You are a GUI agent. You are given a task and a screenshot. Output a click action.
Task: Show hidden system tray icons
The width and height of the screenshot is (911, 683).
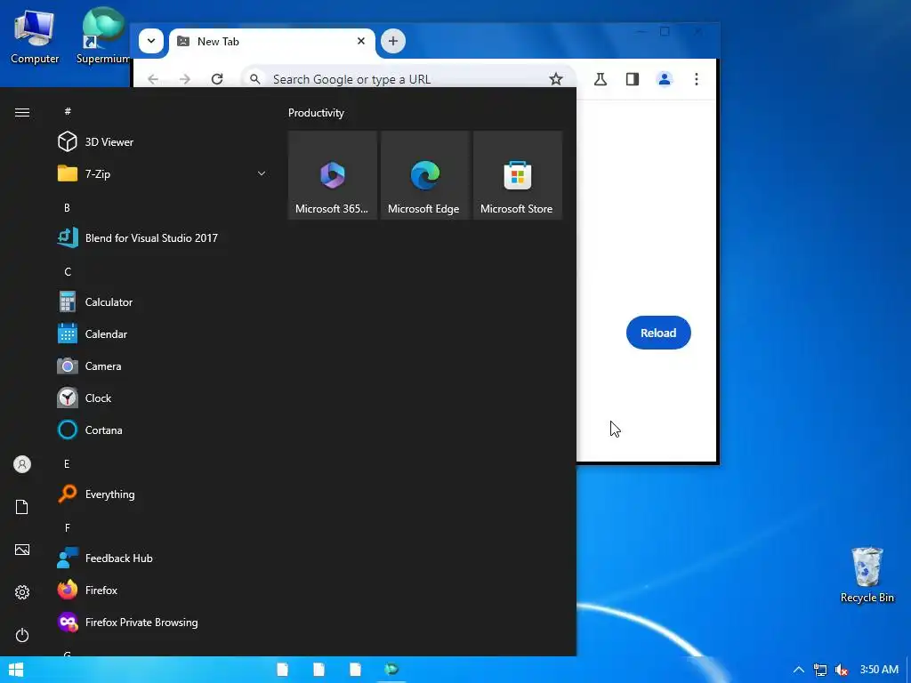[799, 670]
